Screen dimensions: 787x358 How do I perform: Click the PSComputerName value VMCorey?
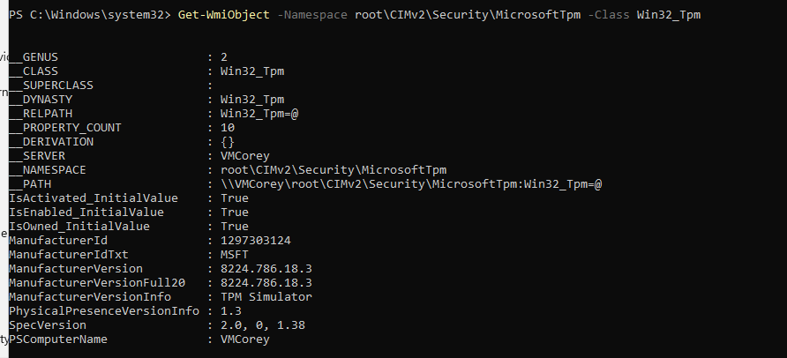pos(245,339)
